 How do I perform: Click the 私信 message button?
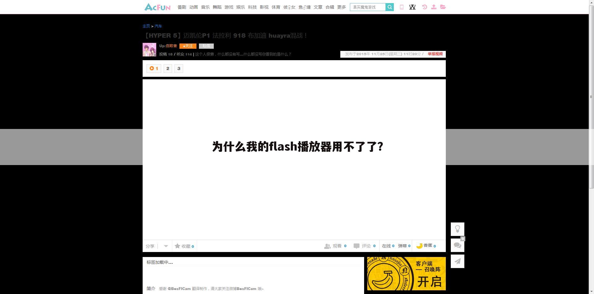(206, 46)
